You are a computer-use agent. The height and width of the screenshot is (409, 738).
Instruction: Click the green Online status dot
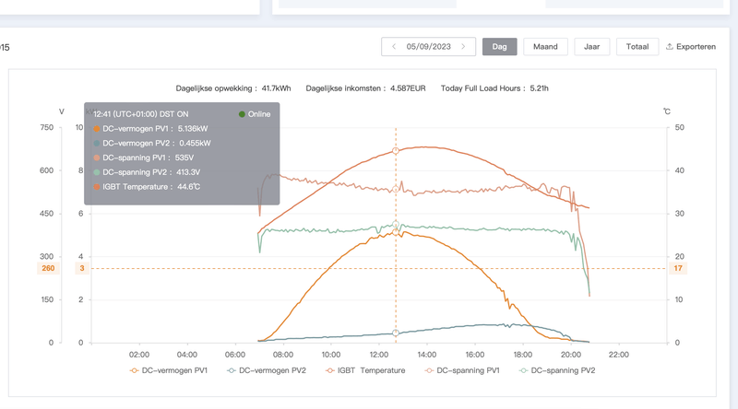(x=242, y=114)
